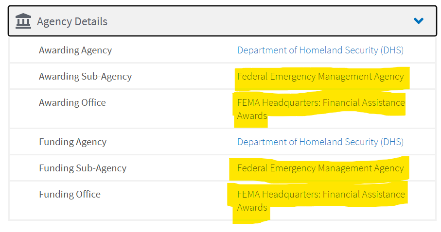Image resolution: width=441 pixels, height=232 pixels.
Task: Click the bank building icon beside Agency Details
Action: click(23, 21)
